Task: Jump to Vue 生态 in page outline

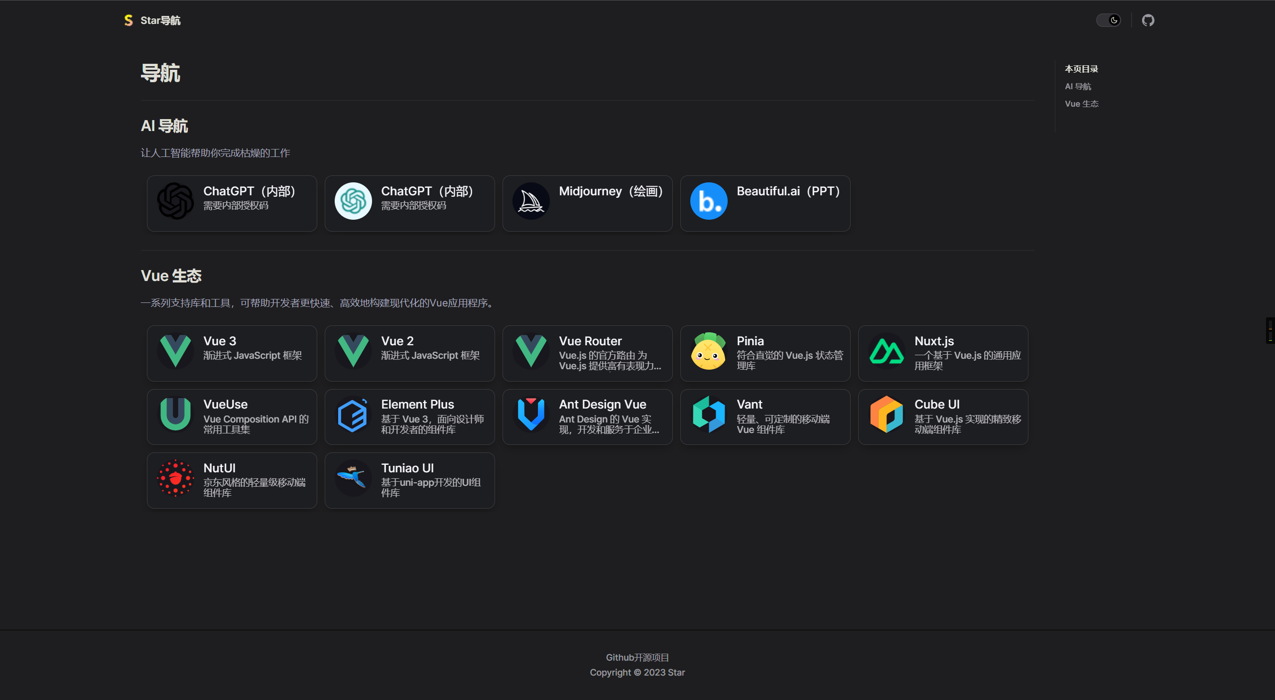Action: (x=1081, y=104)
